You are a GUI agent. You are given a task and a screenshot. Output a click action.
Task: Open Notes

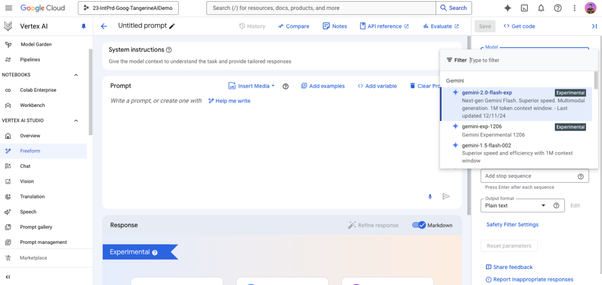click(x=335, y=26)
